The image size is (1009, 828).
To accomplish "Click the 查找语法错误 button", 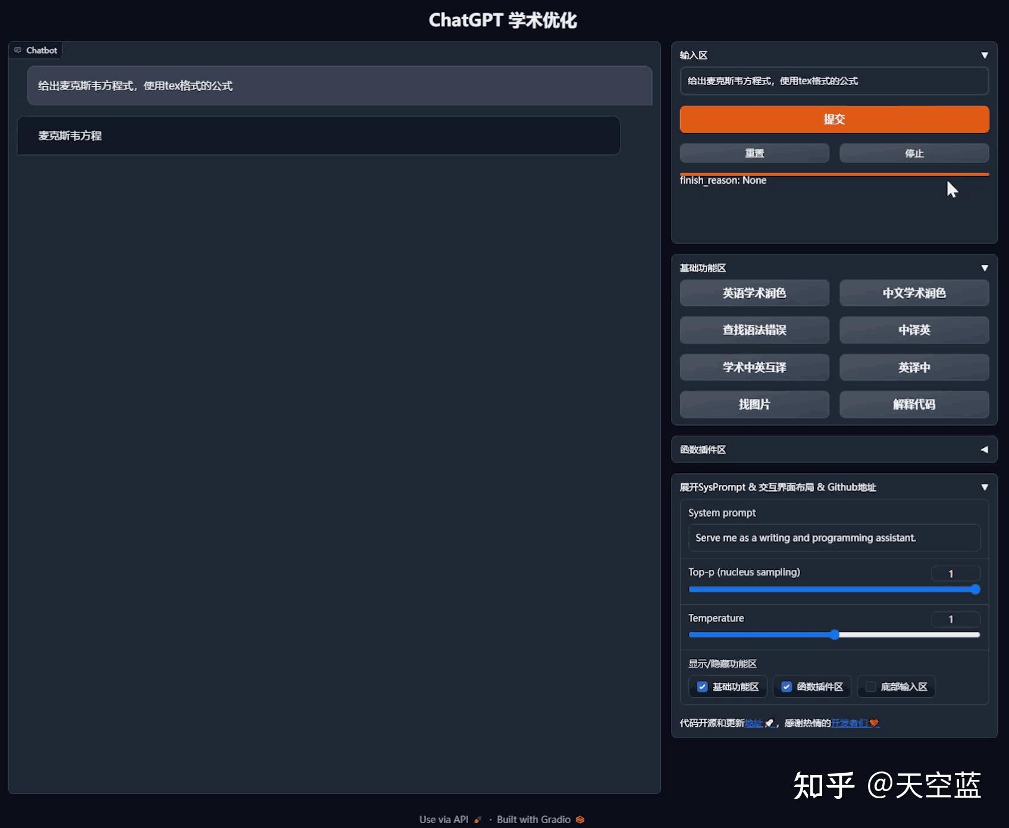I will click(x=754, y=330).
